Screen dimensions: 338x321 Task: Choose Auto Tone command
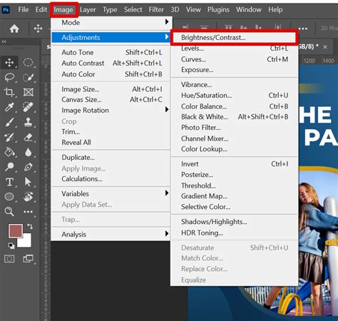pyautogui.click(x=111, y=52)
